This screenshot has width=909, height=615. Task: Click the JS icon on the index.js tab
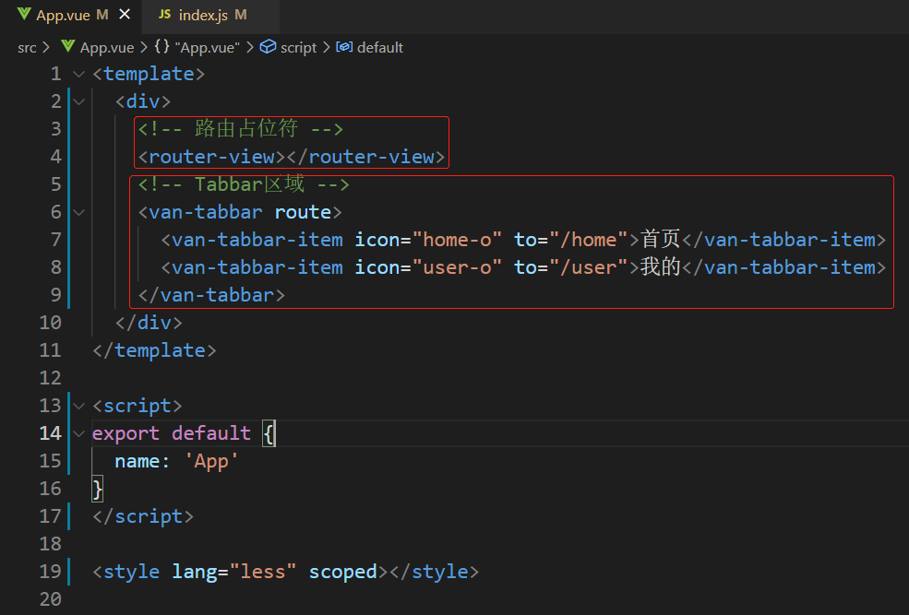[164, 15]
